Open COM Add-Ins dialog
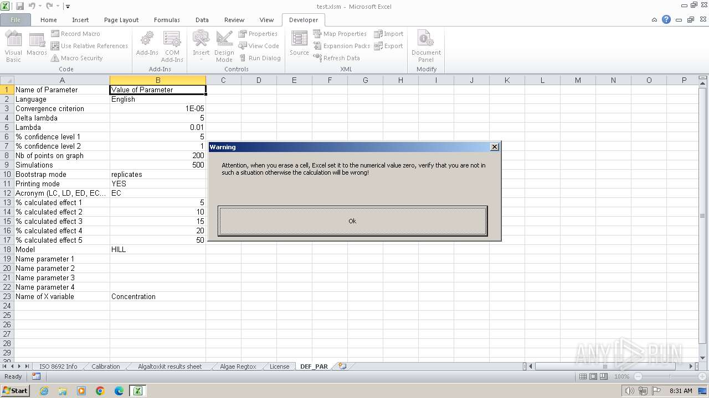 [x=172, y=46]
